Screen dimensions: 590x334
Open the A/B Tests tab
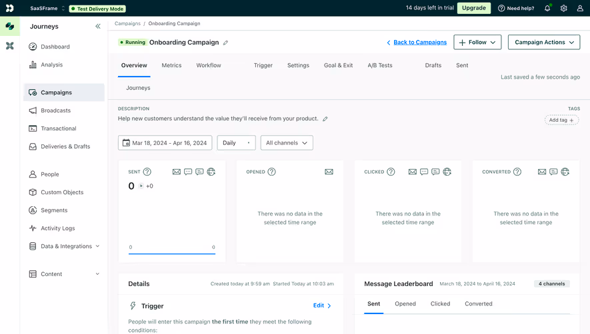[379, 65]
